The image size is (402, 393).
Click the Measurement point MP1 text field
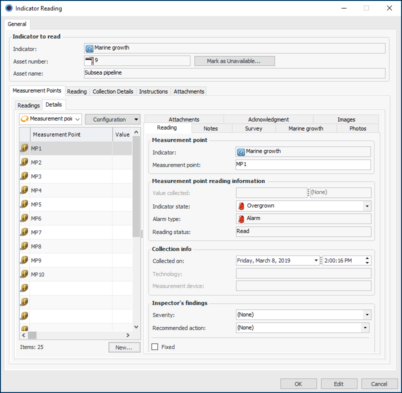pos(303,165)
